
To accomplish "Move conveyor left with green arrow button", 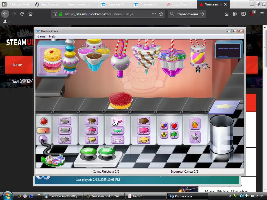I will pos(88,152).
